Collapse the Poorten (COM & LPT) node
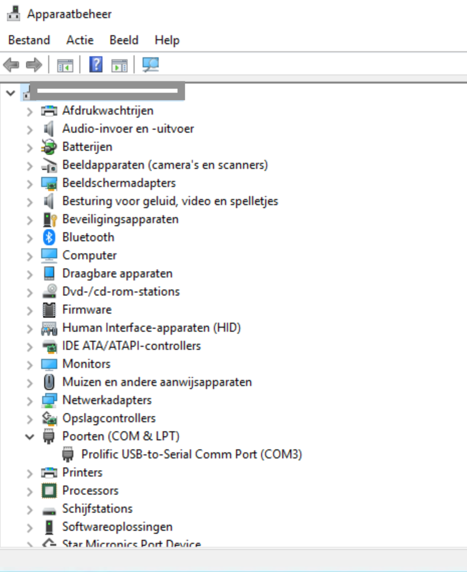 point(30,436)
